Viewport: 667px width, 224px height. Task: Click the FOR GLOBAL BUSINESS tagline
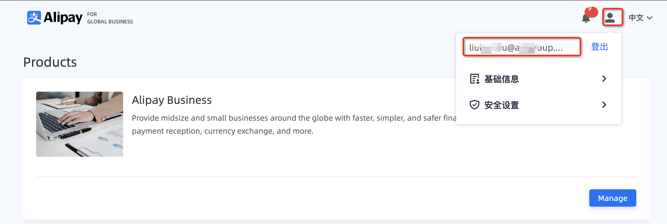click(x=110, y=18)
